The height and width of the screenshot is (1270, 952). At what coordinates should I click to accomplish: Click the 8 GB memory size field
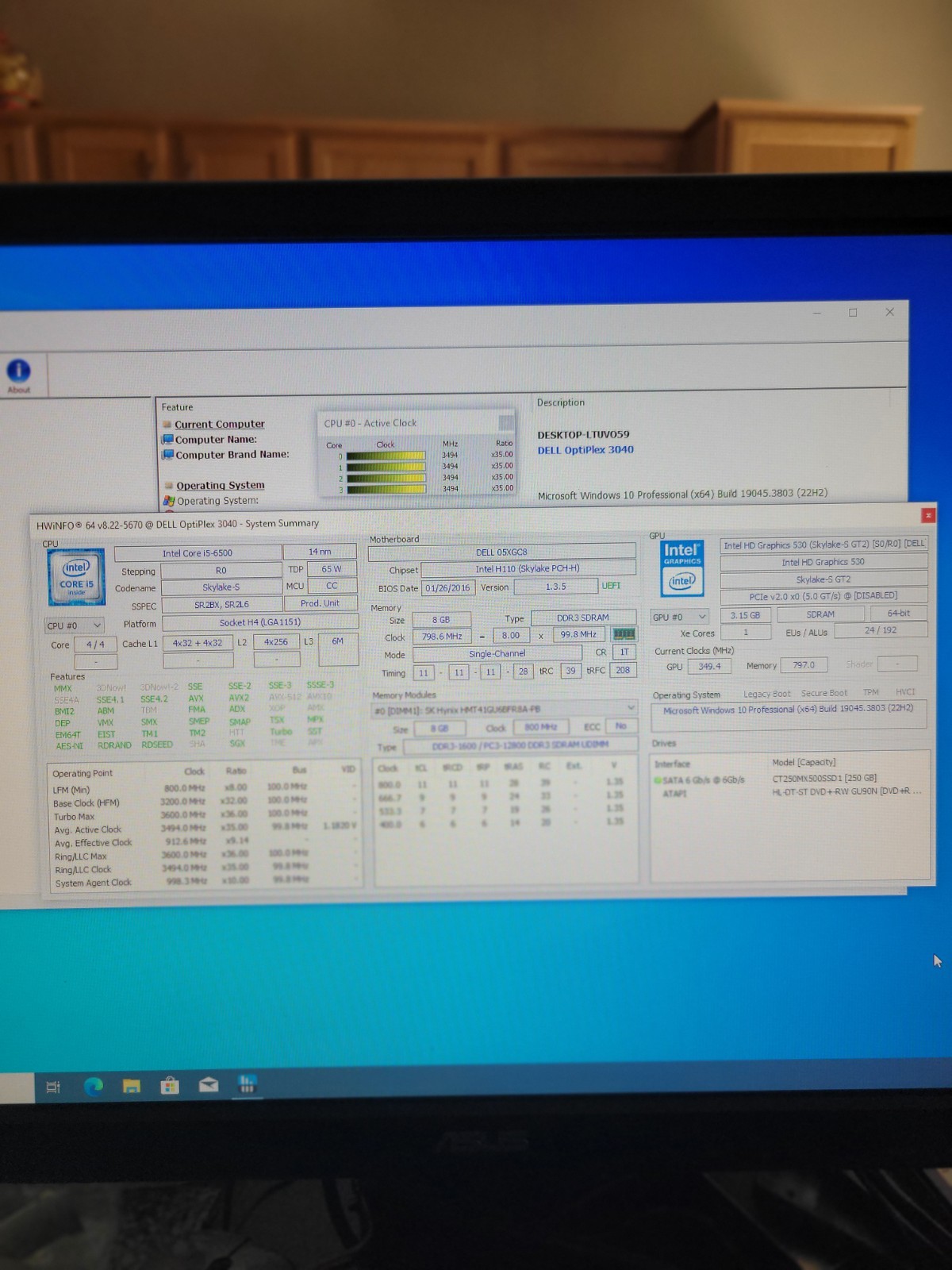coord(441,620)
